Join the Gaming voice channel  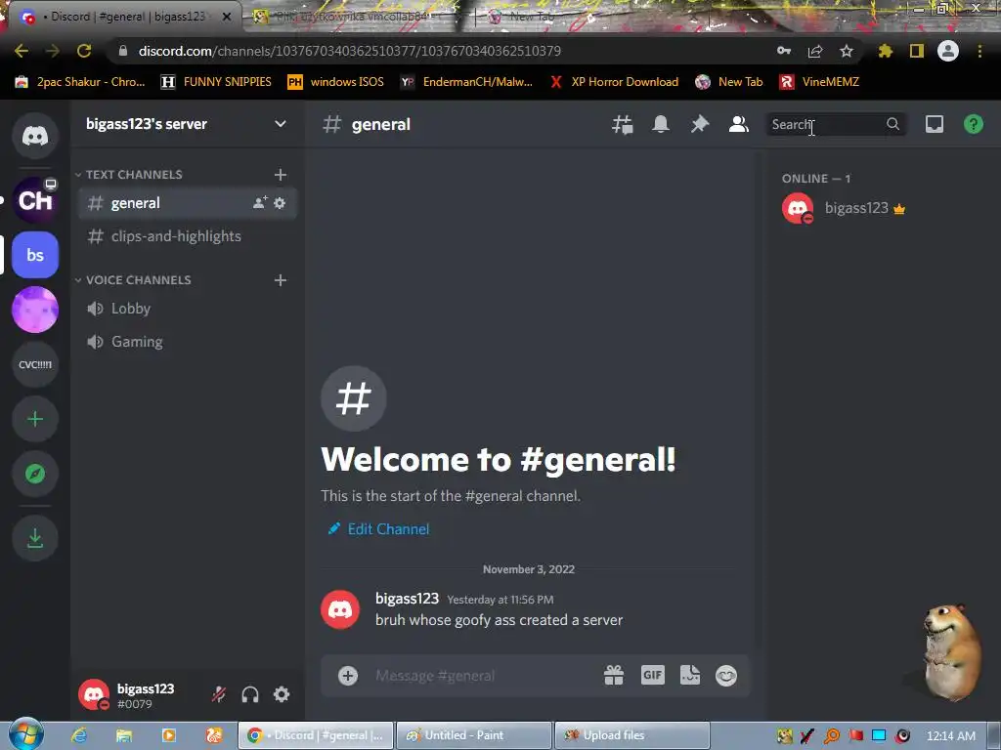point(187,342)
